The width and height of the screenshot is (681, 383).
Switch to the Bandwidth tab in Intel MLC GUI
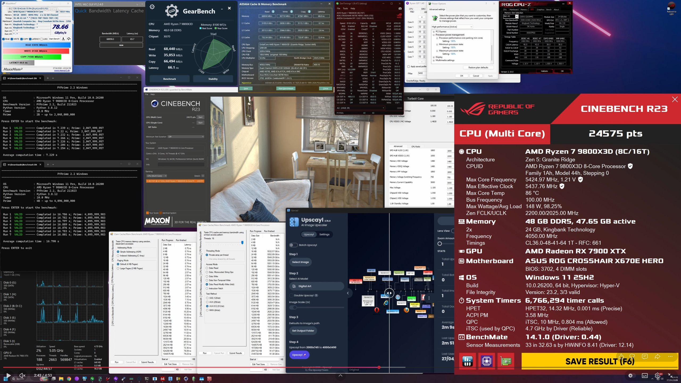(x=100, y=11)
